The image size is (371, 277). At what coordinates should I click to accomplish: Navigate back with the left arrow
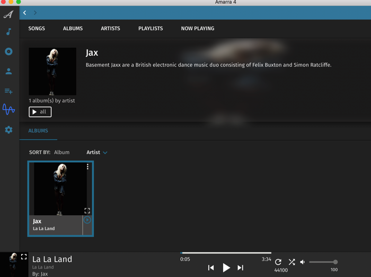25,13
